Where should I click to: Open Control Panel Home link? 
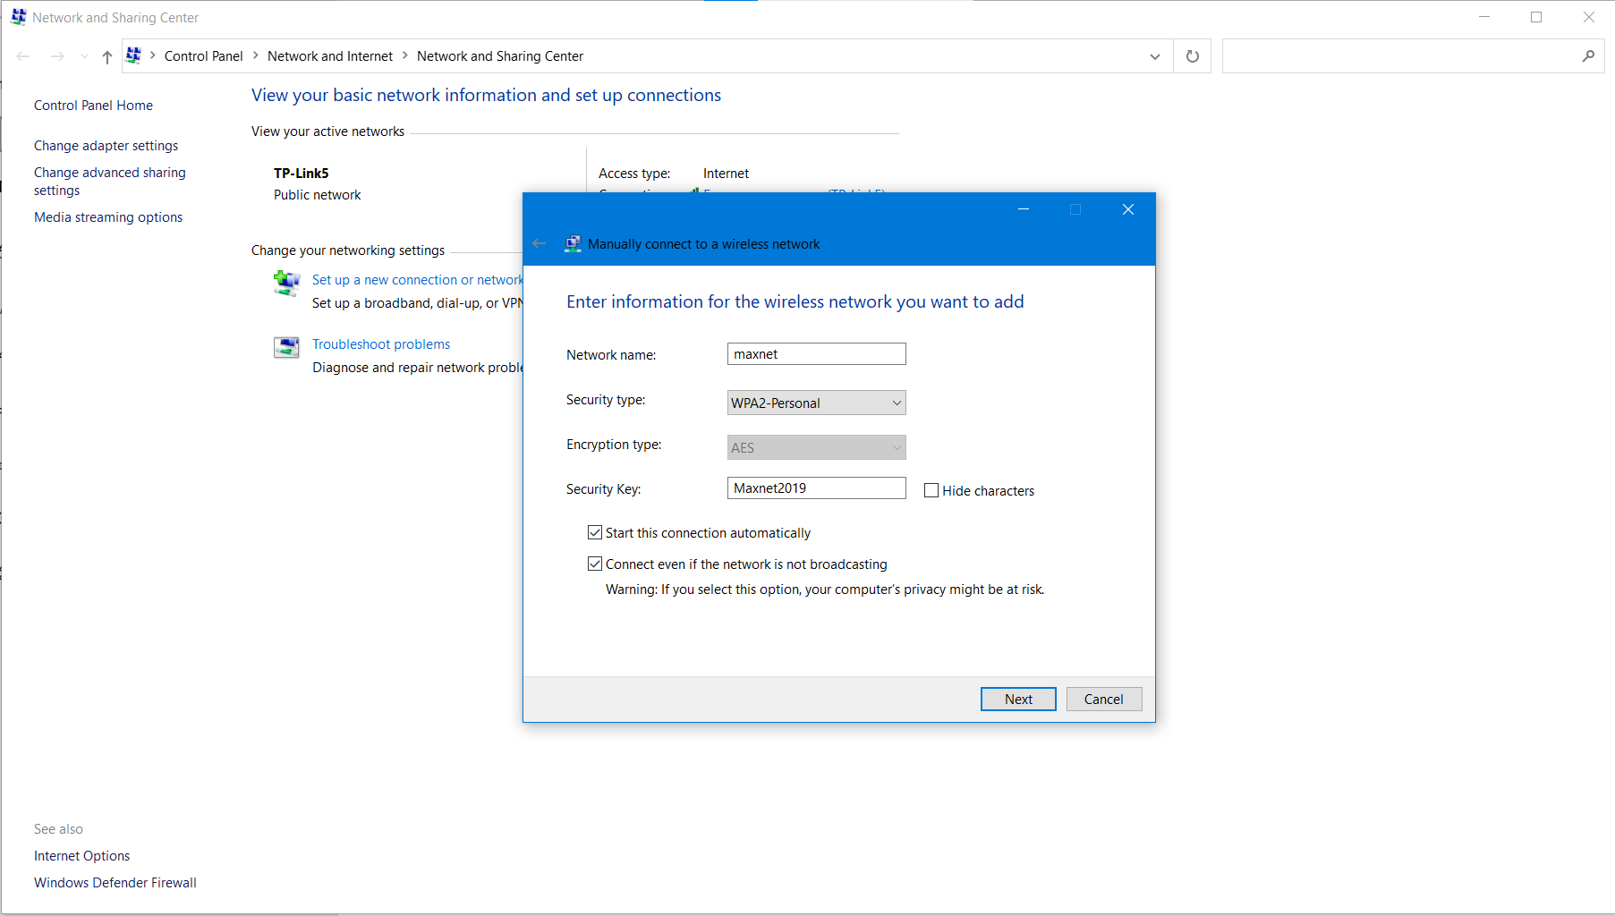tap(93, 106)
